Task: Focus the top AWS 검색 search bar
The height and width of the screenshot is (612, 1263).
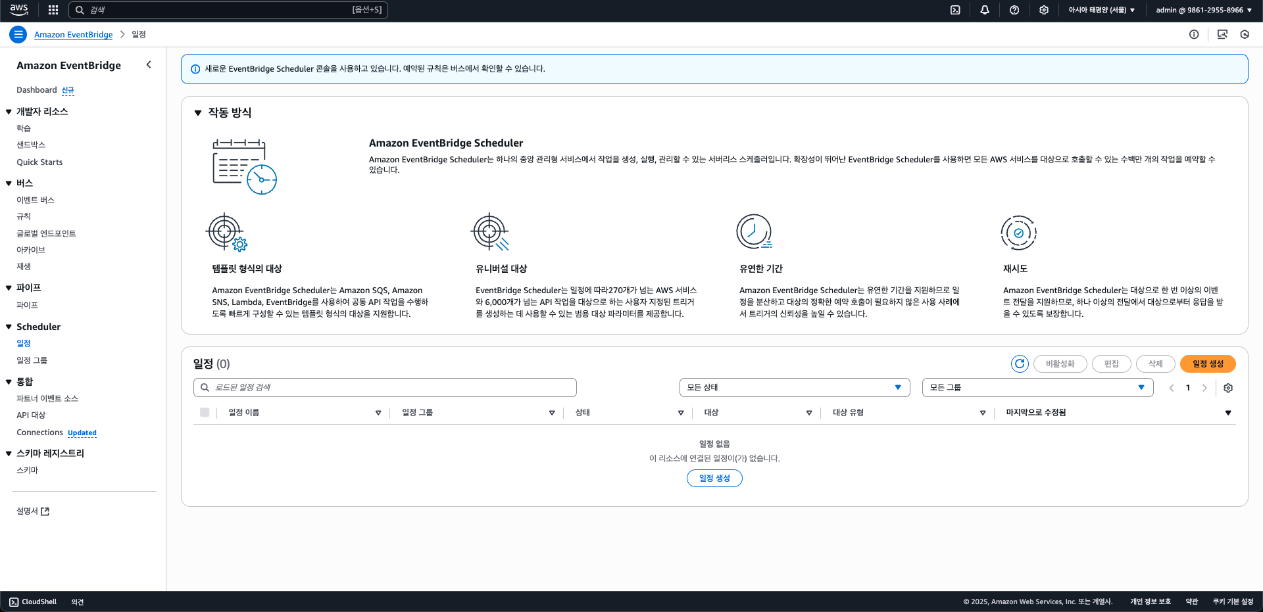Action: click(x=228, y=10)
